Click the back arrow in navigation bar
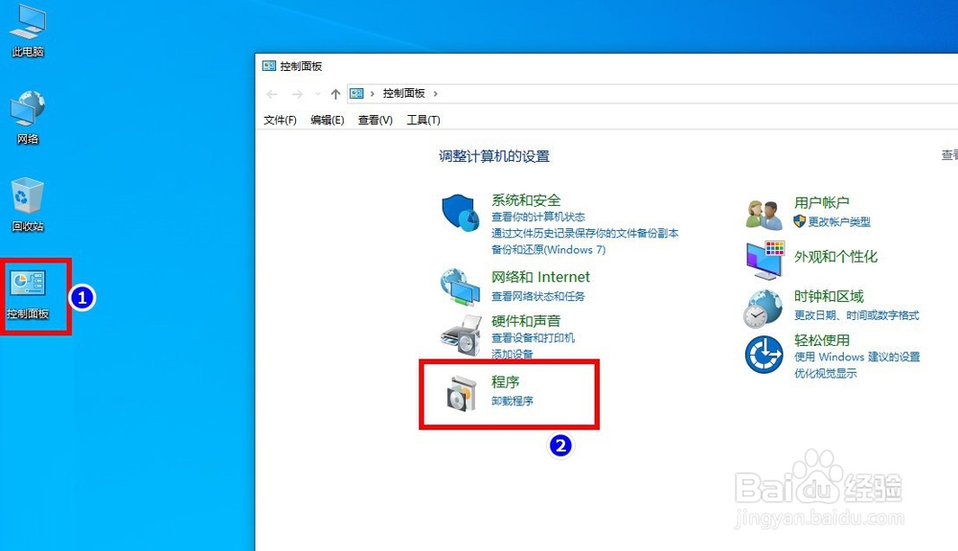Image resolution: width=958 pixels, height=551 pixels. point(272,94)
